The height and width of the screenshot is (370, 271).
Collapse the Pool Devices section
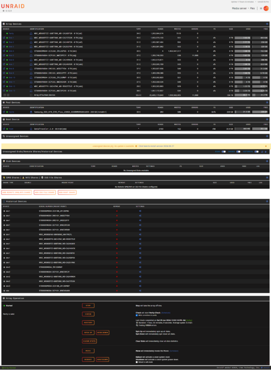point(267,103)
